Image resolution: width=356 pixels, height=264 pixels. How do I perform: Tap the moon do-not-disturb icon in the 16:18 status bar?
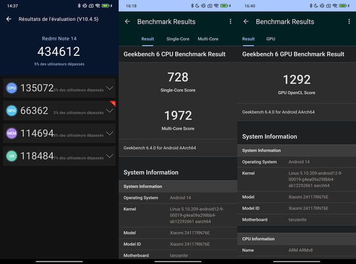[197, 6]
